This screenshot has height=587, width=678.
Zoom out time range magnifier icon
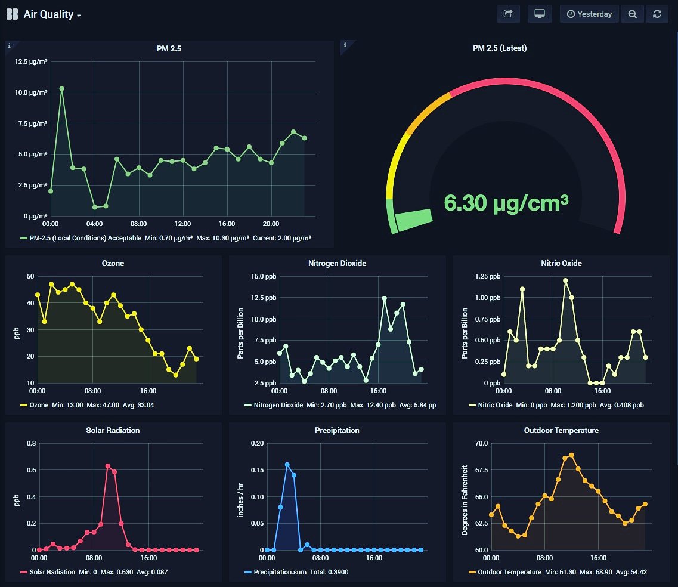click(632, 14)
